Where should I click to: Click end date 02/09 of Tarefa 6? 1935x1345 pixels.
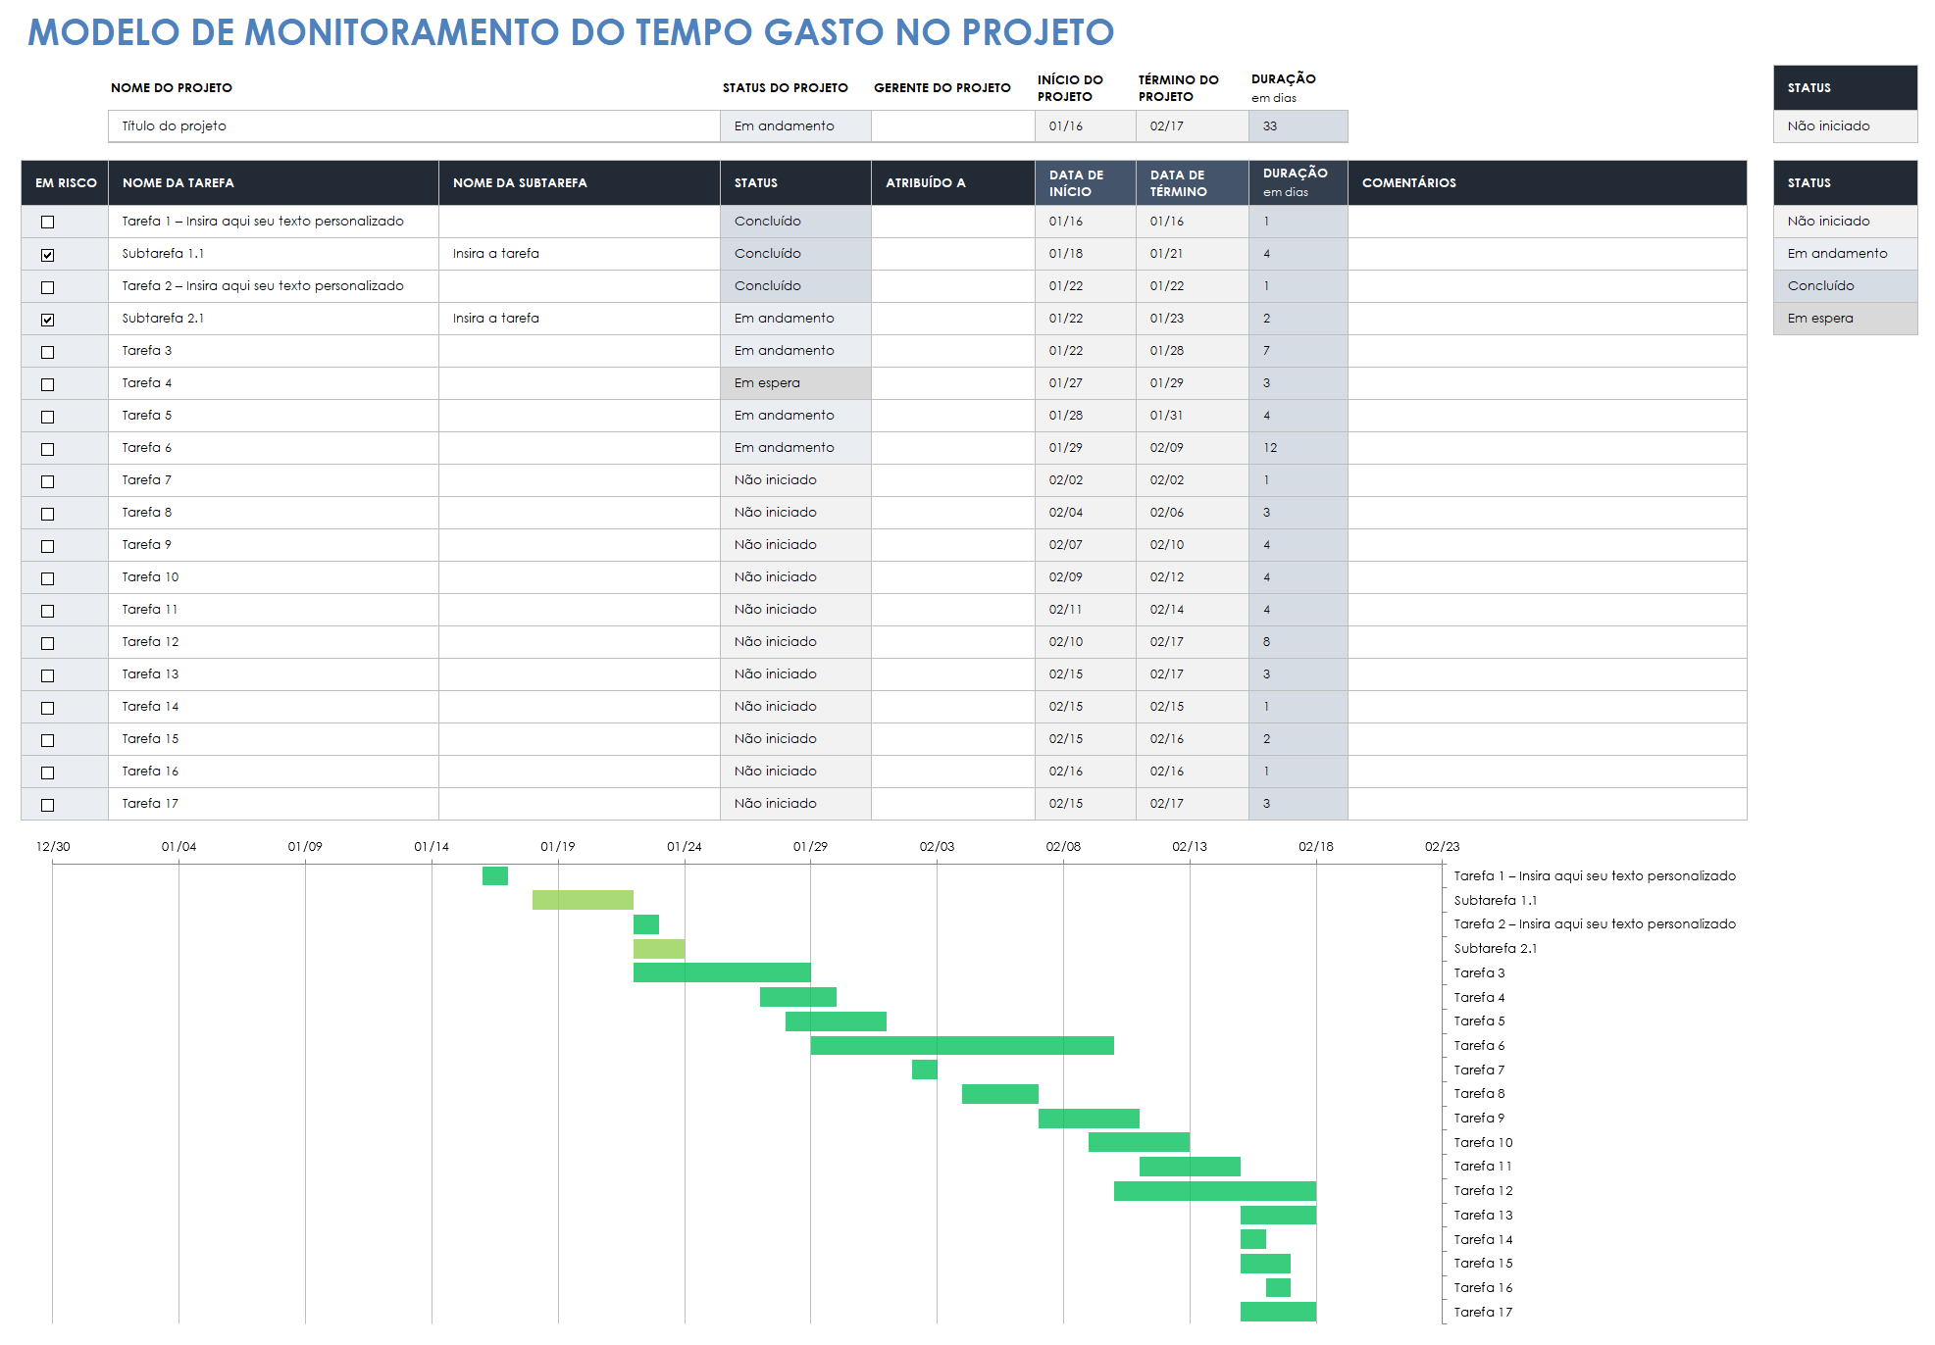click(x=1192, y=448)
